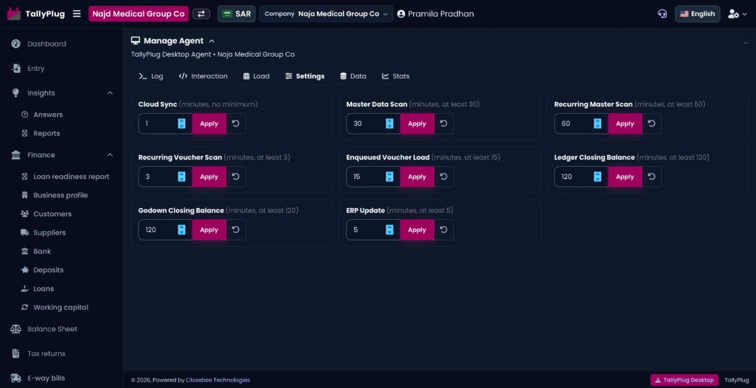The image size is (756, 388).
Task: Open the English language dropdown
Action: click(697, 14)
